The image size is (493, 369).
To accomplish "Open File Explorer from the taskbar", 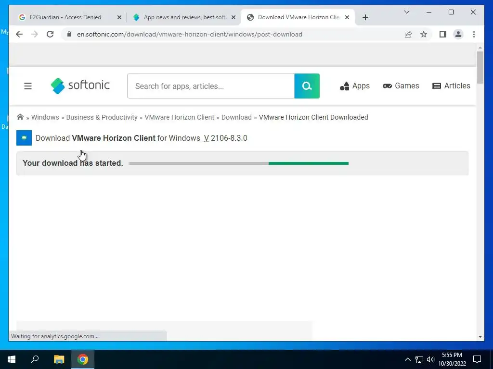I will coord(59,359).
